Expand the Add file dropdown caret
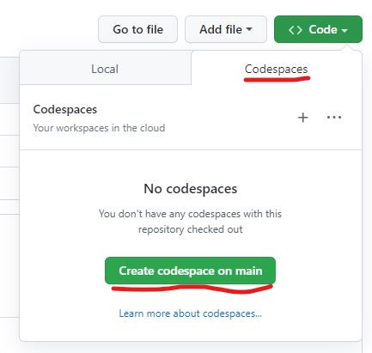The image size is (372, 353). [x=249, y=29]
